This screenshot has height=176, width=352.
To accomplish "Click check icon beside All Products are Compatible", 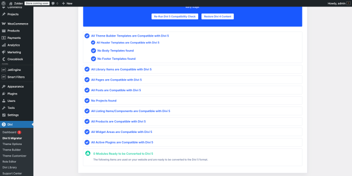I will click(87, 121).
